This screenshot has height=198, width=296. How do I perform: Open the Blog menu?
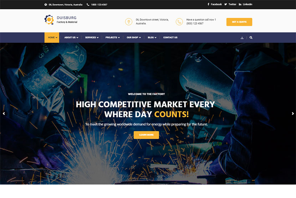click(x=152, y=37)
